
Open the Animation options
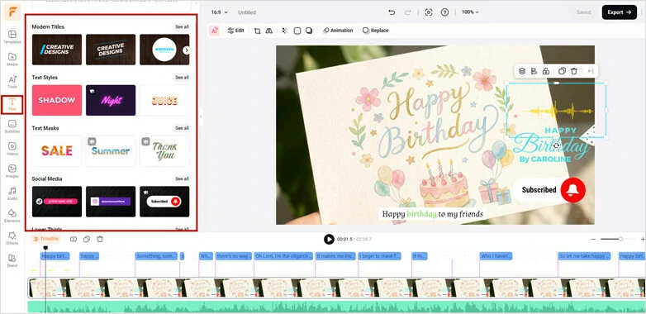pos(338,31)
